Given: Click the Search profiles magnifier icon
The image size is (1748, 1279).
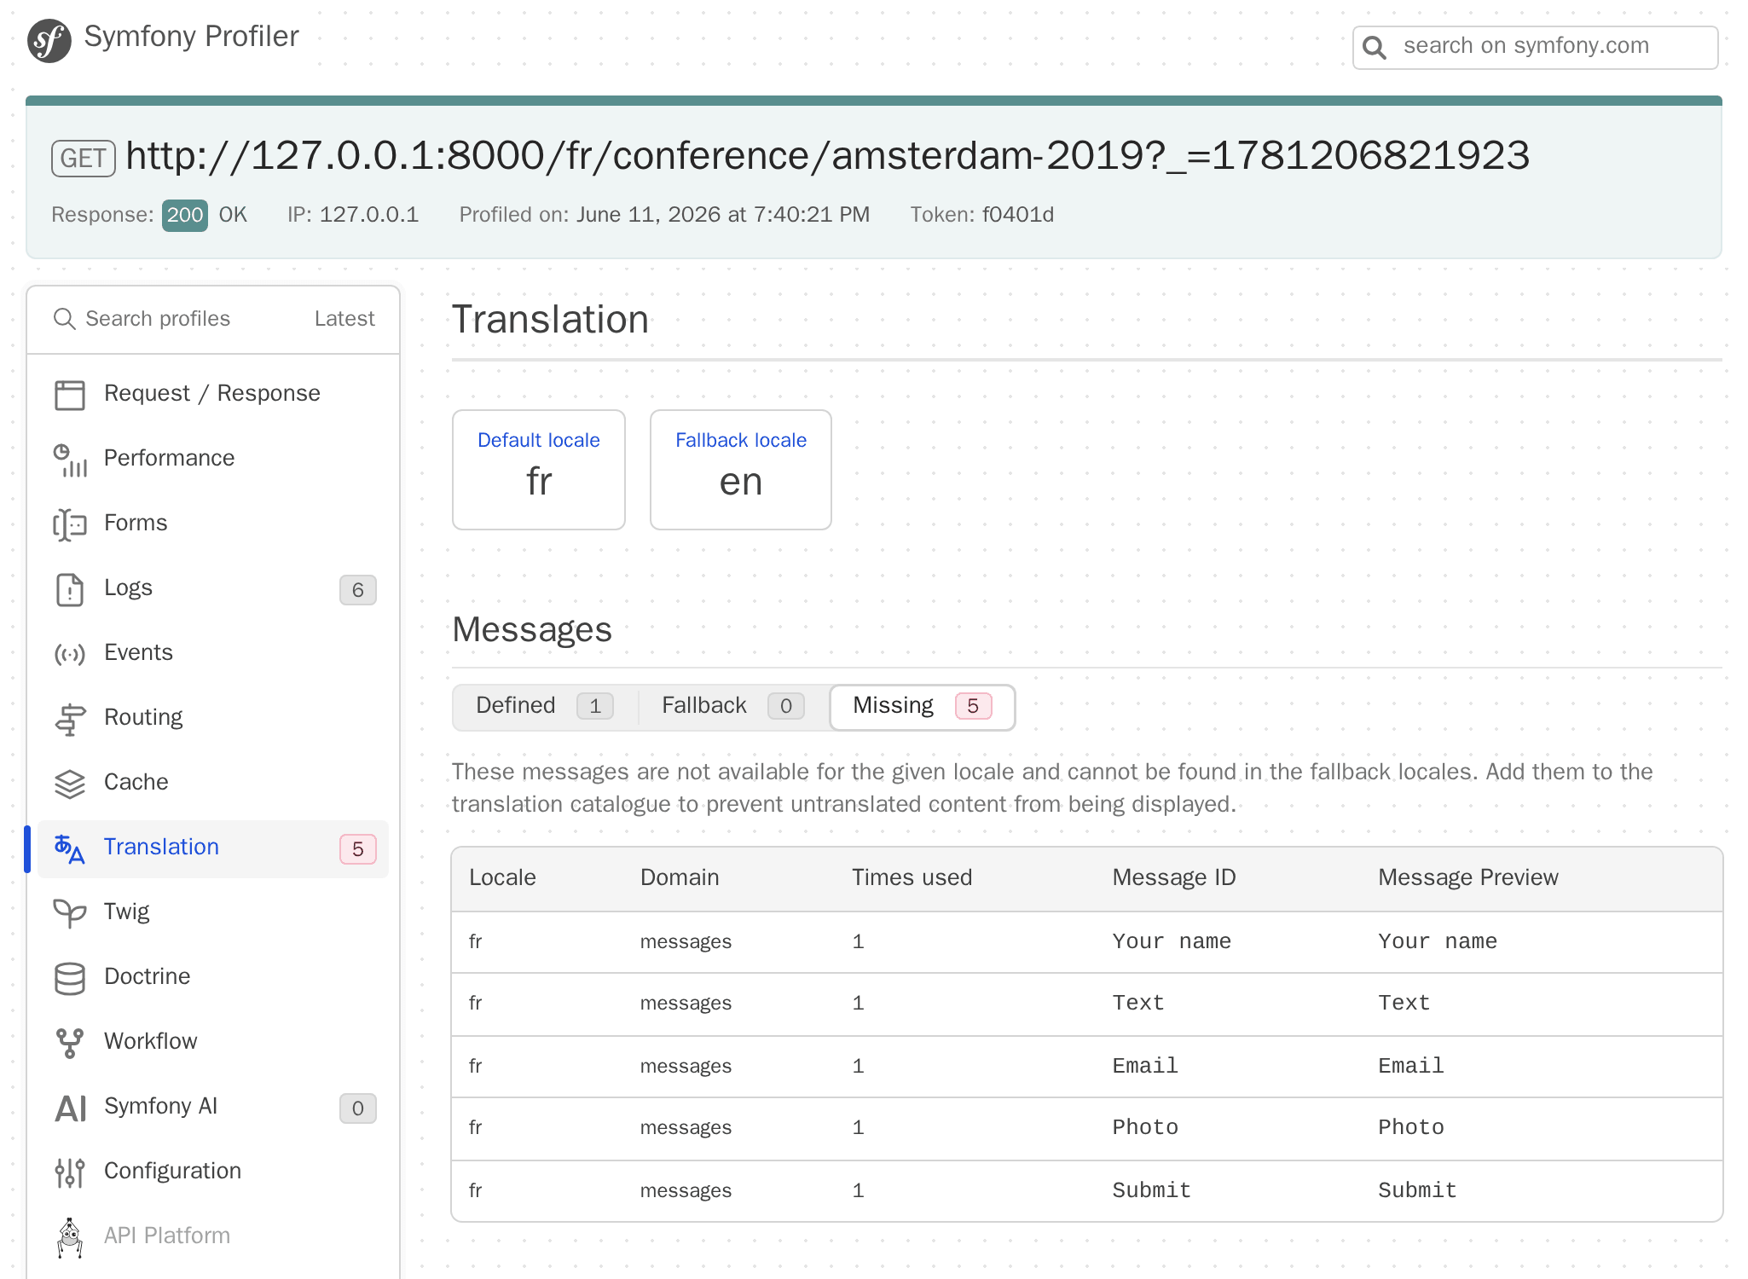Looking at the screenshot, I should click(65, 319).
